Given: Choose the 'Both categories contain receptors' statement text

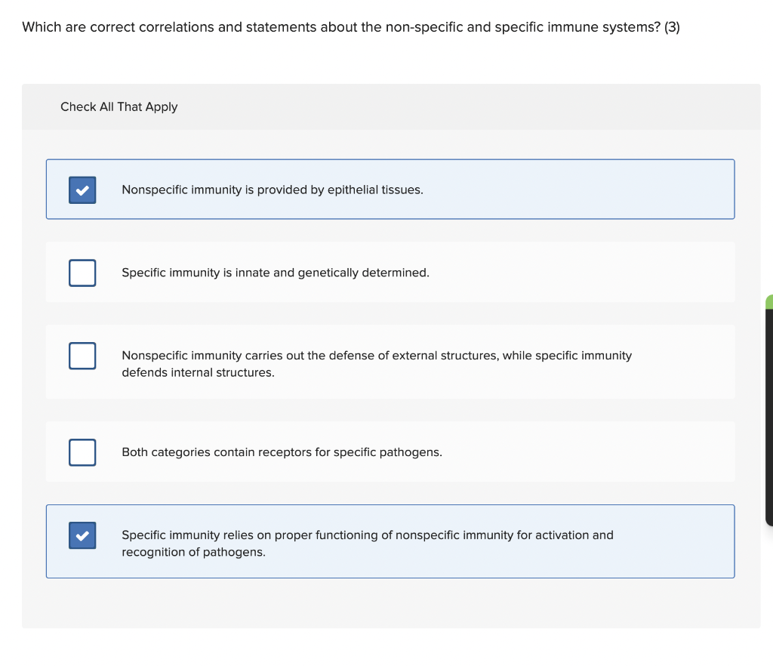Looking at the screenshot, I should (282, 452).
